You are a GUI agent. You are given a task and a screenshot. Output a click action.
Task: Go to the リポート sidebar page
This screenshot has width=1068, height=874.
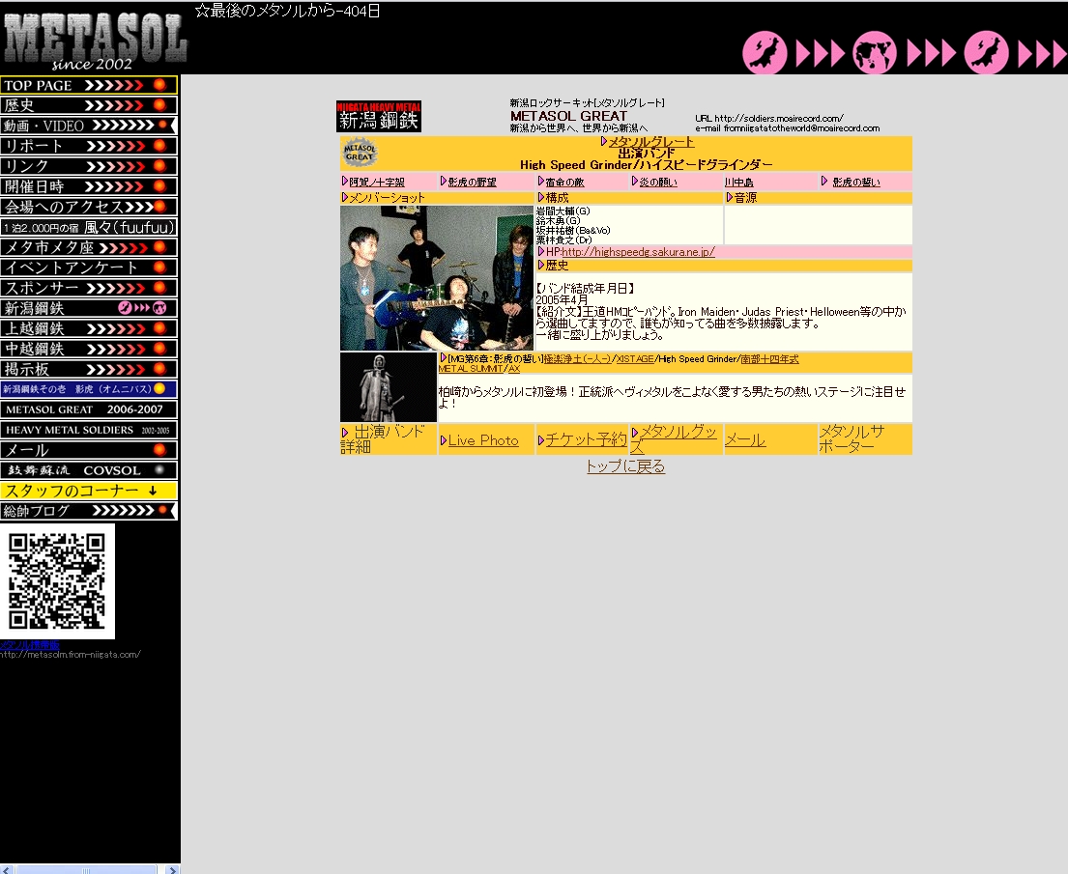[89, 146]
